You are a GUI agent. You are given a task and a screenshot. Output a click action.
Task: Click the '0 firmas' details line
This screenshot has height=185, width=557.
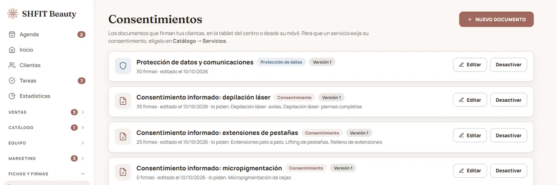coord(214,178)
